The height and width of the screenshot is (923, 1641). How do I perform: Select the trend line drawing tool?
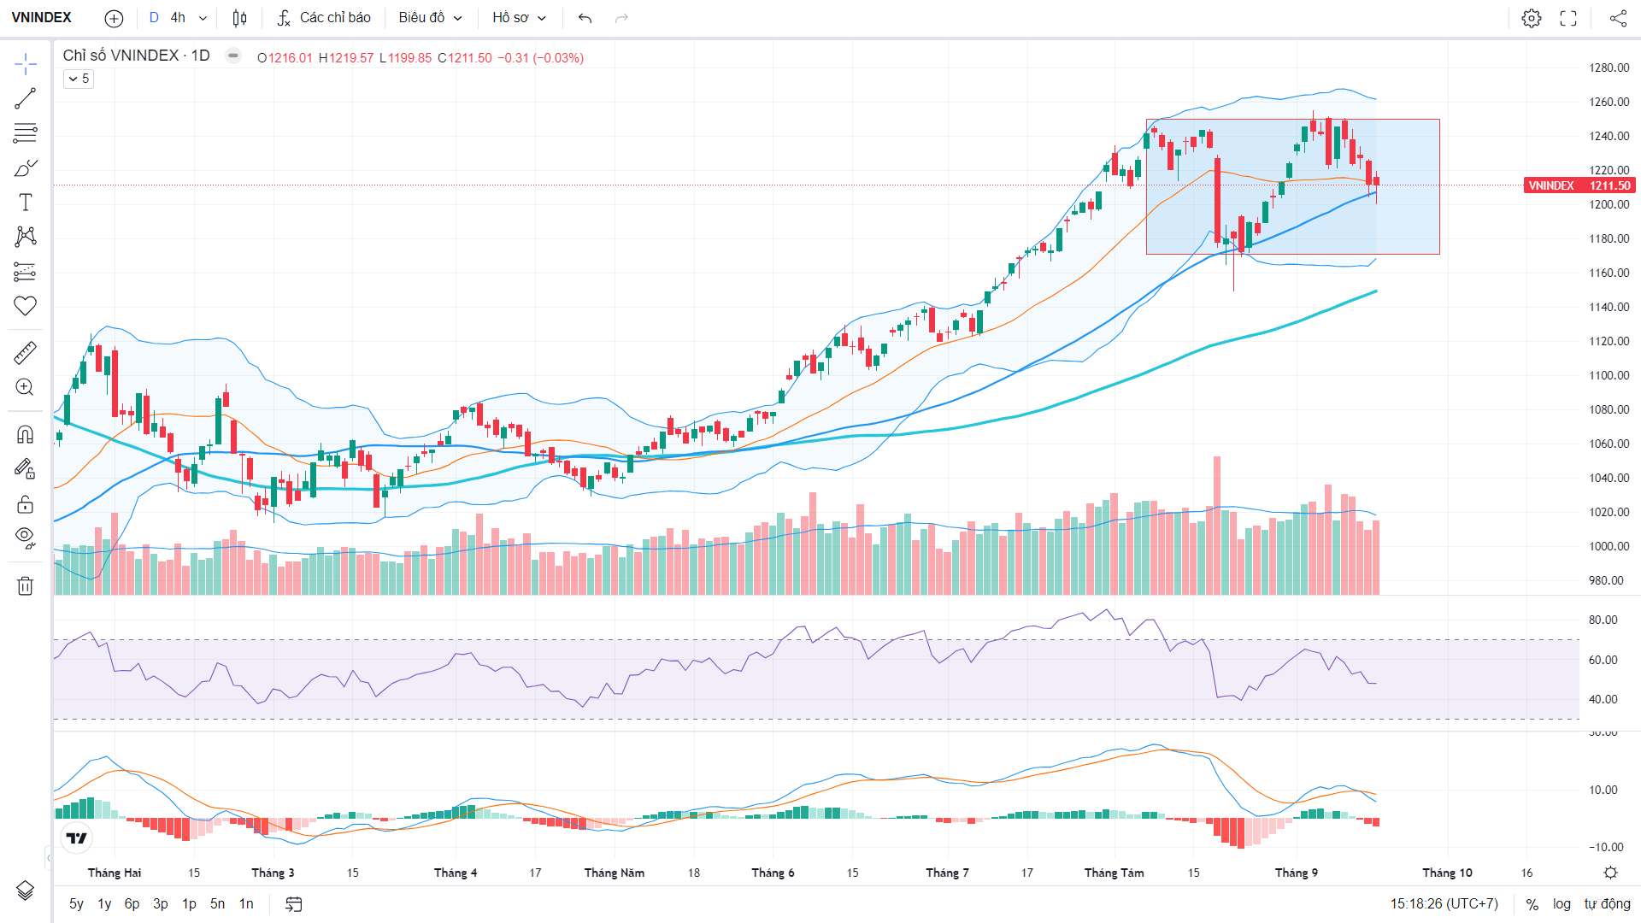[26, 99]
